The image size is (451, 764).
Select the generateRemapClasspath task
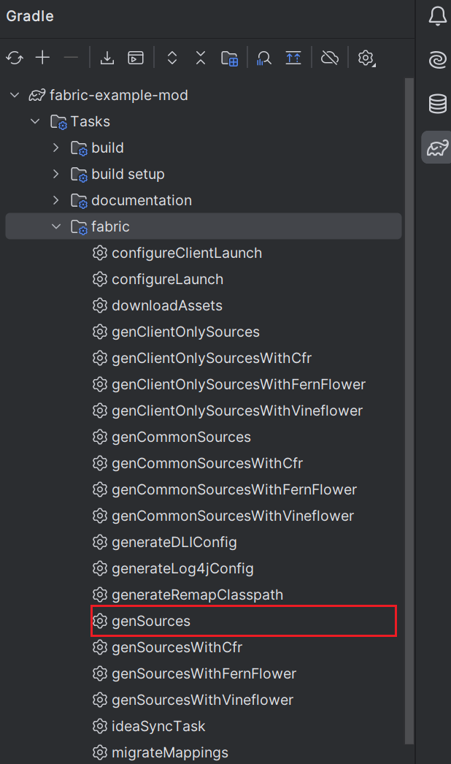pyautogui.click(x=197, y=595)
